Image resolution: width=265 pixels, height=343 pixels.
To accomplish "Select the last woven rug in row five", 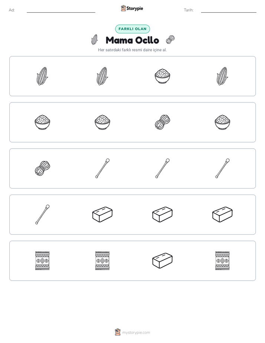I will pyautogui.click(x=222, y=261).
